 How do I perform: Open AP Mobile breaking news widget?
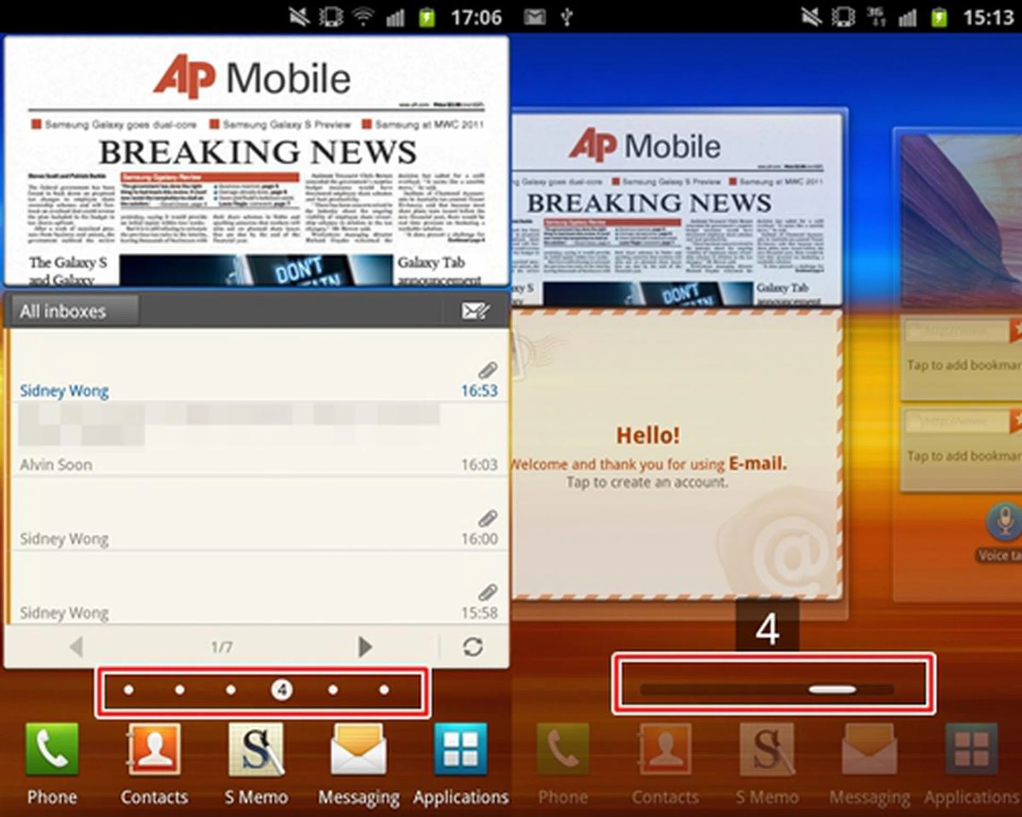256,160
